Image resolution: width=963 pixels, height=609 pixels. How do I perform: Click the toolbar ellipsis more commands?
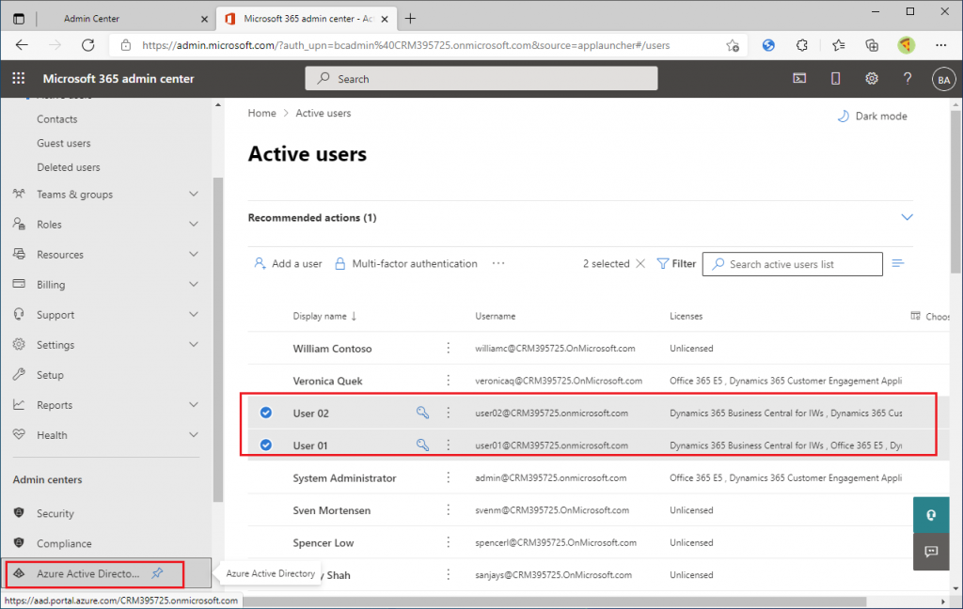point(498,263)
